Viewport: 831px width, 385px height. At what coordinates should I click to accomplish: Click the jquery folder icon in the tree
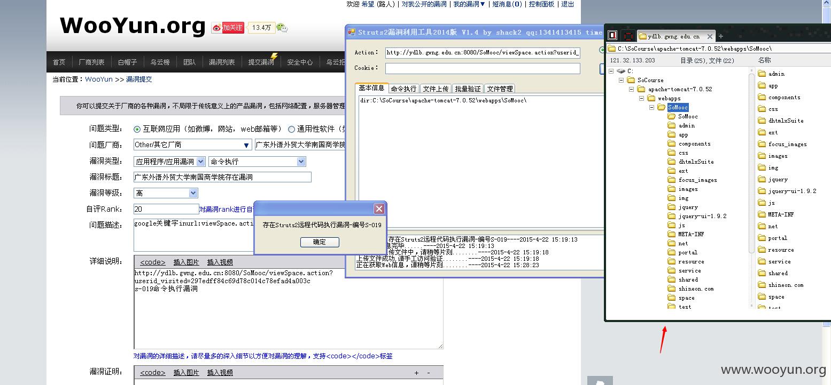coord(672,207)
